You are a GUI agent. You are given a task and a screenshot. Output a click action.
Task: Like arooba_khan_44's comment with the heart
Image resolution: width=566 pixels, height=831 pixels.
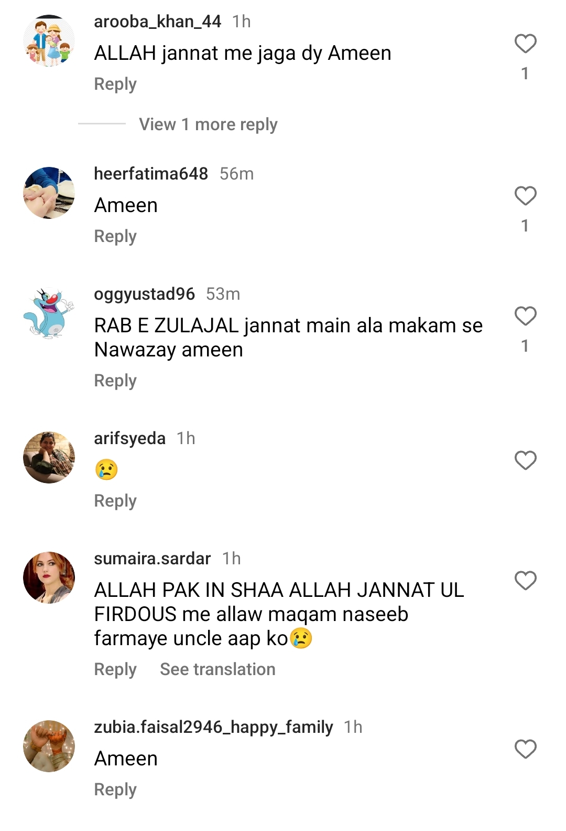click(525, 44)
